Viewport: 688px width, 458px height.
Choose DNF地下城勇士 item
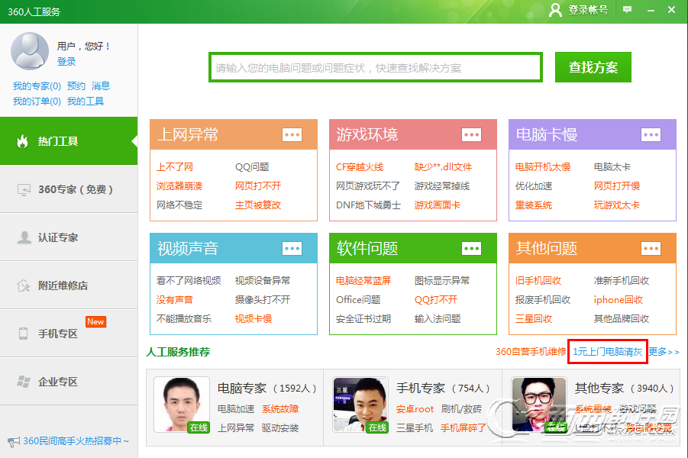tap(368, 205)
